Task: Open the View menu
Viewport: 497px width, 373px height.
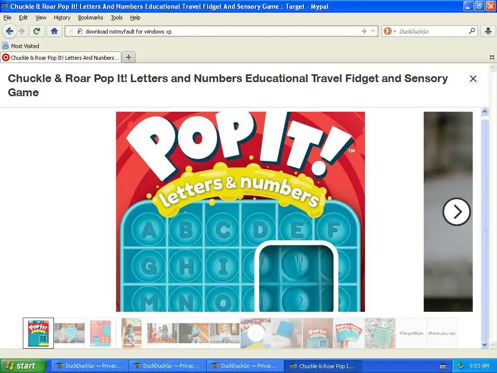Action: click(x=41, y=17)
